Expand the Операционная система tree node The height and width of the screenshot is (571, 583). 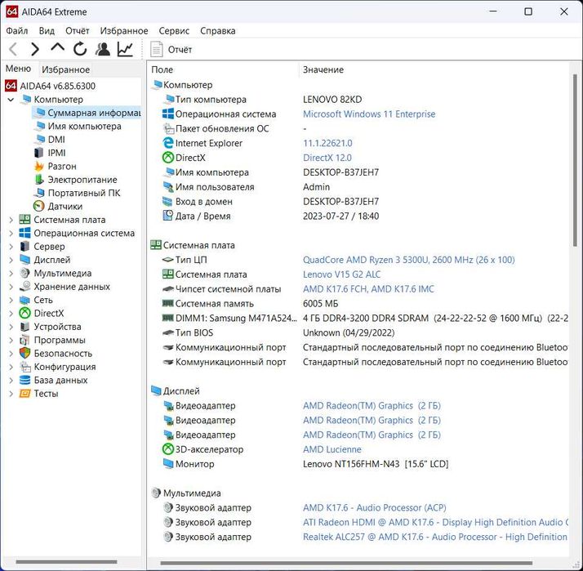tap(11, 234)
